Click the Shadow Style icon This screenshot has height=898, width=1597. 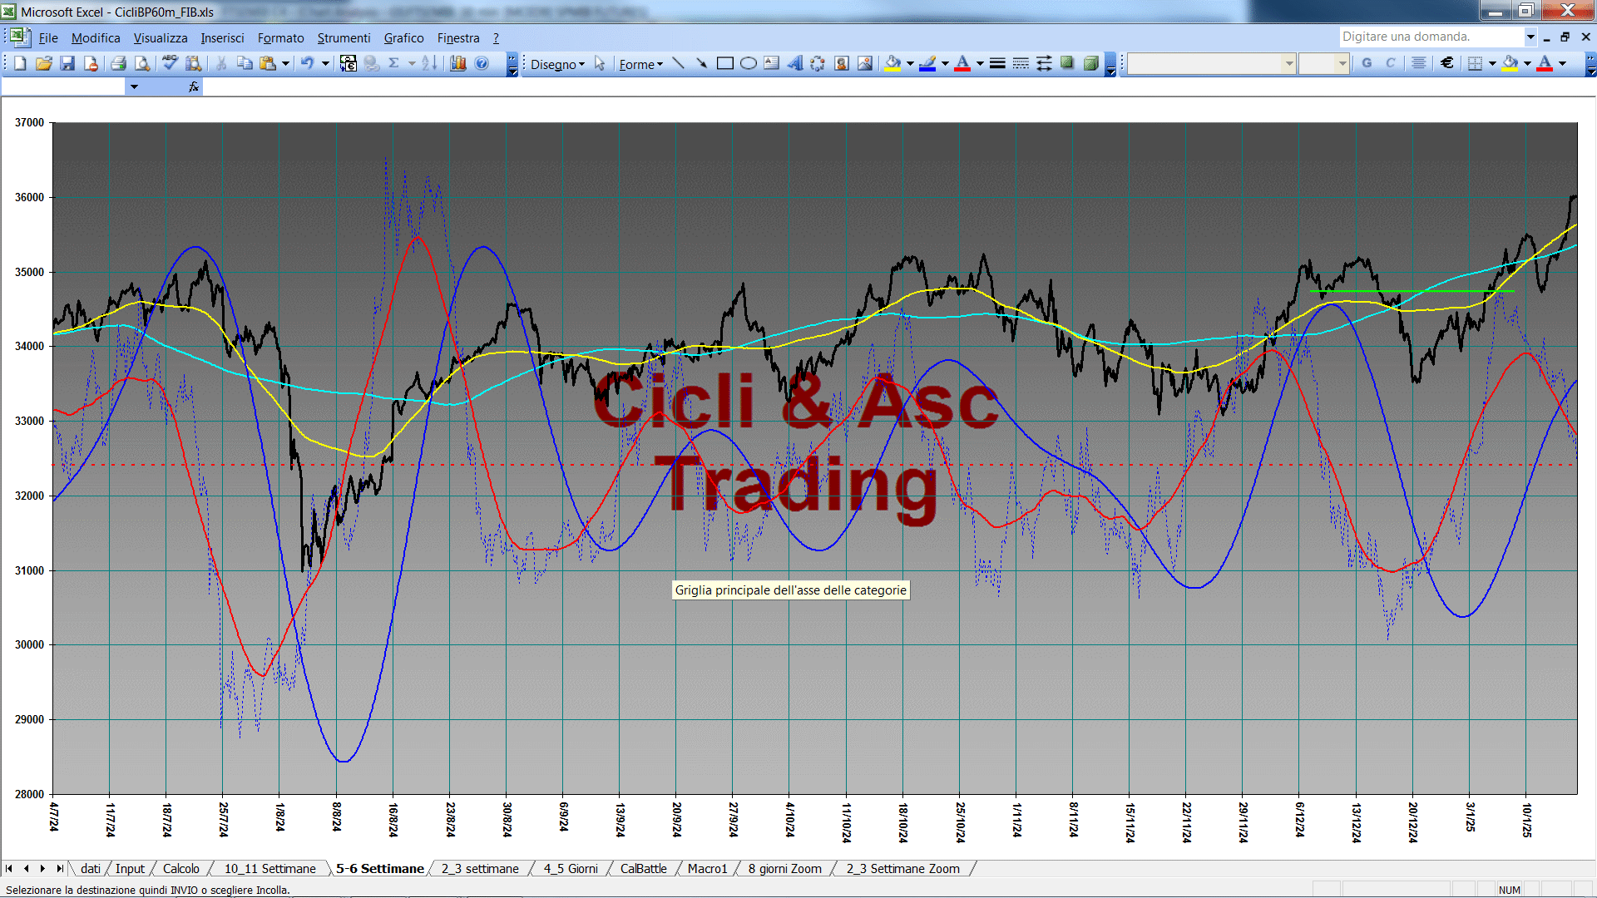click(1067, 64)
